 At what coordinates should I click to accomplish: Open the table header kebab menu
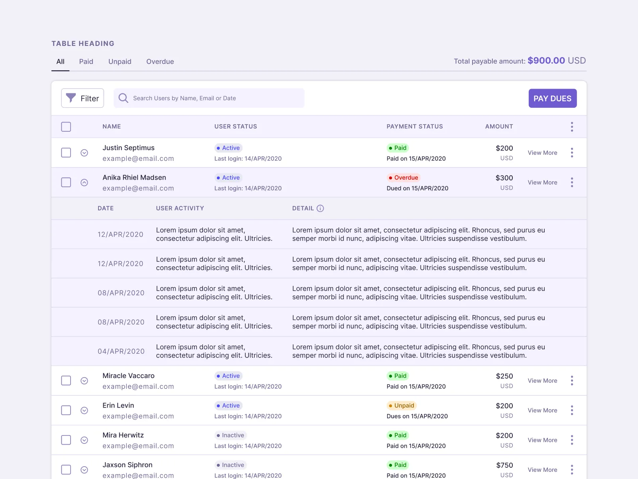point(572,127)
